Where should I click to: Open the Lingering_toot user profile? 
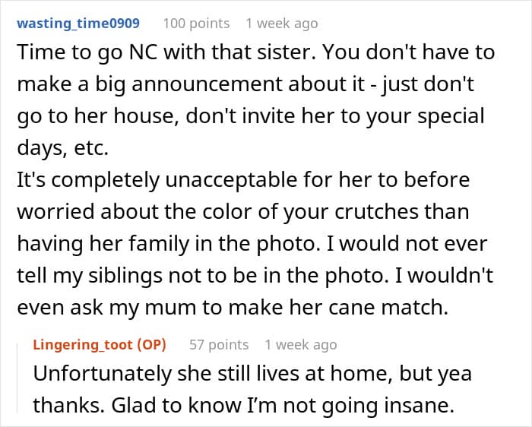tap(83, 345)
